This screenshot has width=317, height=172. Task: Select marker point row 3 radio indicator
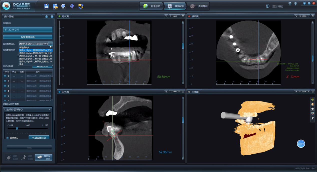(5, 86)
